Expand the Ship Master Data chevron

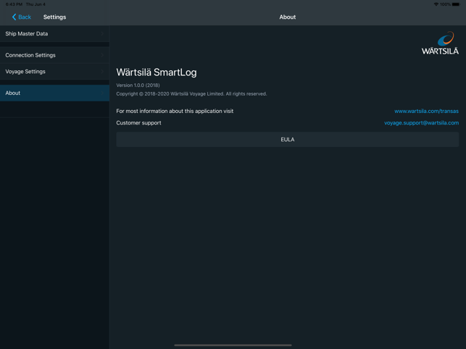click(x=102, y=33)
